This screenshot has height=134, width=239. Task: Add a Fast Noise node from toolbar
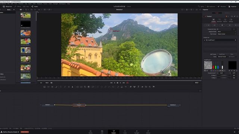(48, 87)
